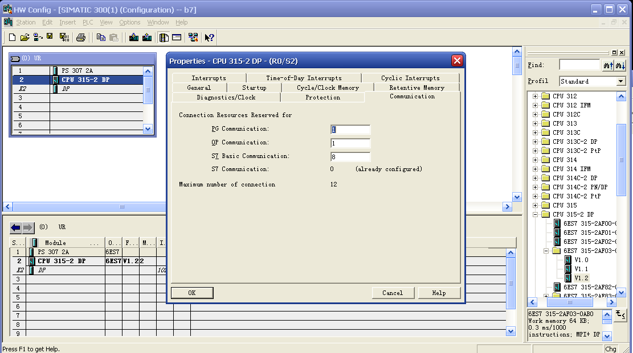Switch to the Diagnostics/Clock tab
The image size is (633, 353).
click(226, 97)
